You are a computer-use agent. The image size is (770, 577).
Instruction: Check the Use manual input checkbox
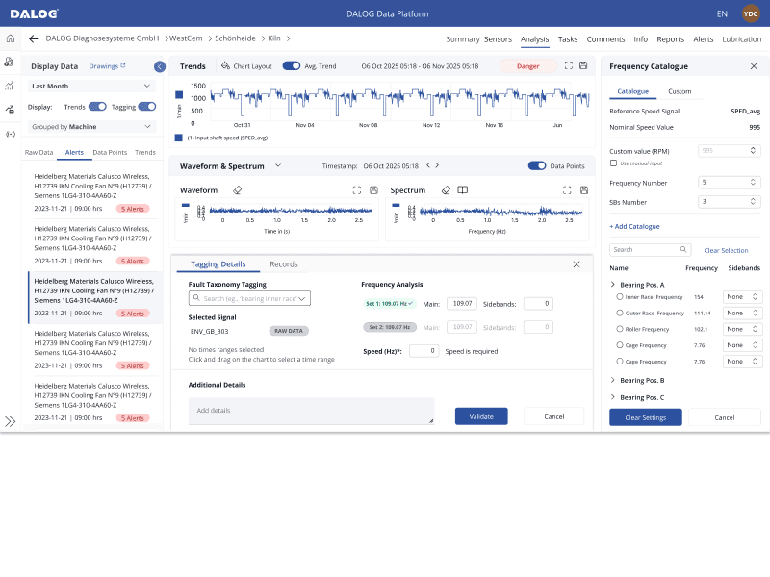[613, 163]
